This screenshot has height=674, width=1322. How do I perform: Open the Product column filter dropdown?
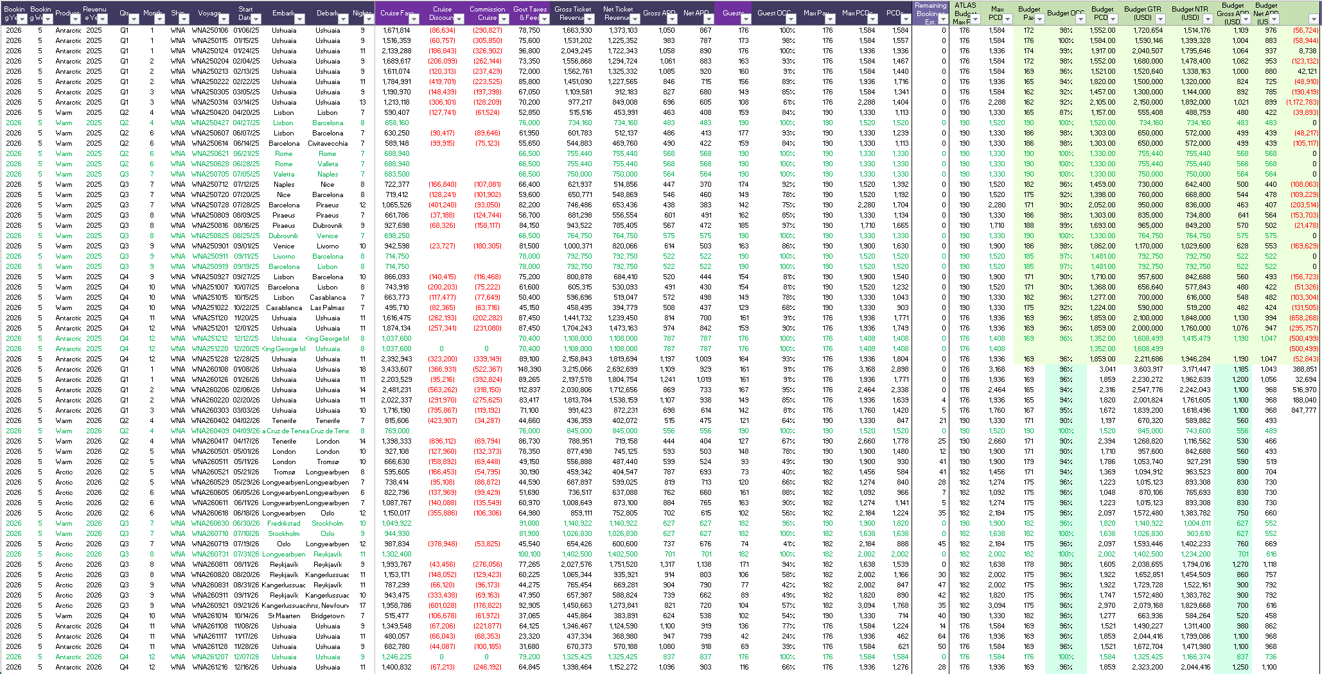[76, 19]
